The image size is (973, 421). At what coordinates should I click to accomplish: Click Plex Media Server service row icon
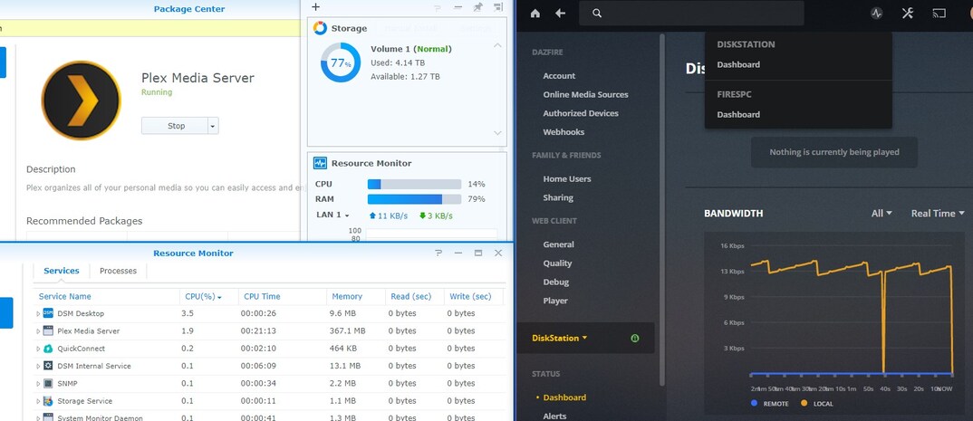tap(48, 330)
